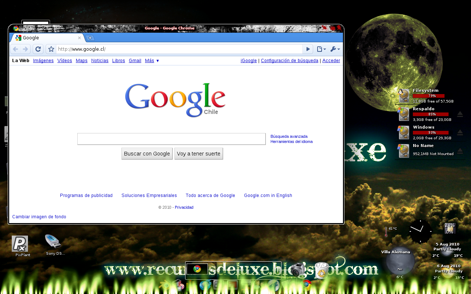This screenshot has height=294, width=471.
Task: Click the Filesystem drive icon in the disk widget
Action: (404, 96)
